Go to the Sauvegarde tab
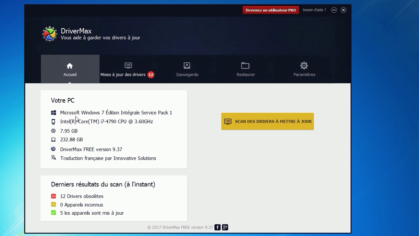This screenshot has height=236, width=419. click(x=187, y=69)
